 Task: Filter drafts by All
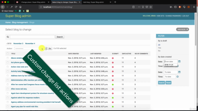[x=159, y=45]
